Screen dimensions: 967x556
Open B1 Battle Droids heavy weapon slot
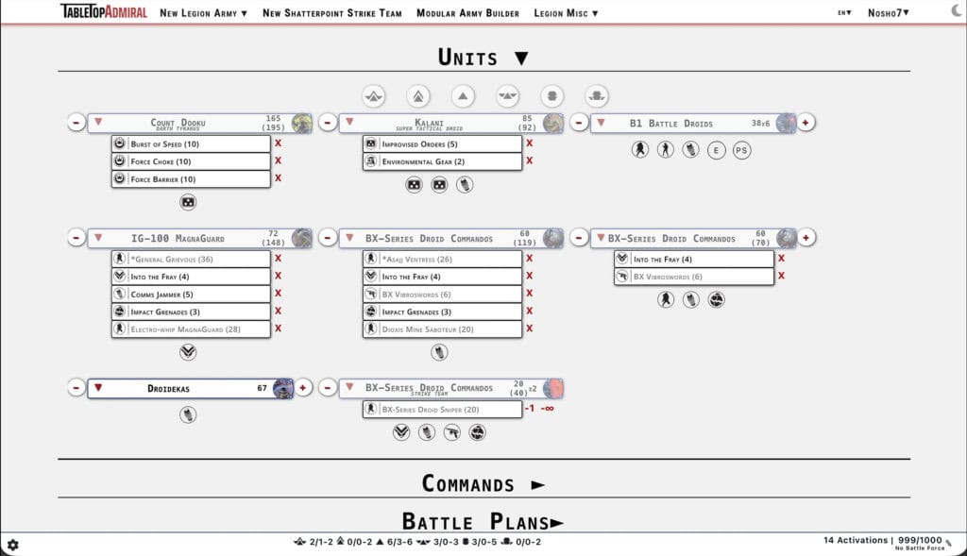tap(640, 150)
